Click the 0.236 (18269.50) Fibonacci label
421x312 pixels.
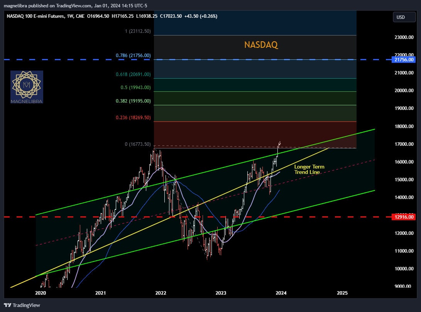[x=133, y=118]
